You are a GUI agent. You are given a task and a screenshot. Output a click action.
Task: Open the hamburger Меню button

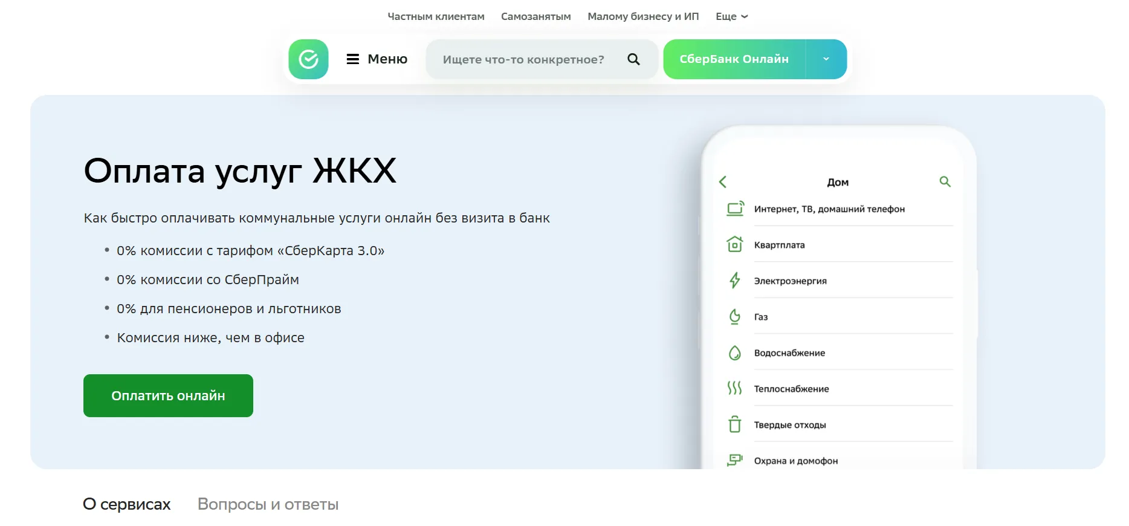(x=377, y=59)
